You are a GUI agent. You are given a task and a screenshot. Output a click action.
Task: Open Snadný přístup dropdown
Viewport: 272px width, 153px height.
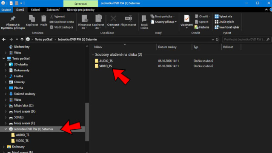[x=164, y=22]
